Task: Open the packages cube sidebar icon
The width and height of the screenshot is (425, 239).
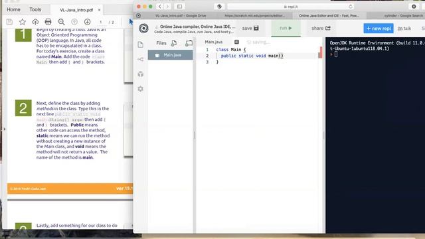Action: tap(140, 74)
